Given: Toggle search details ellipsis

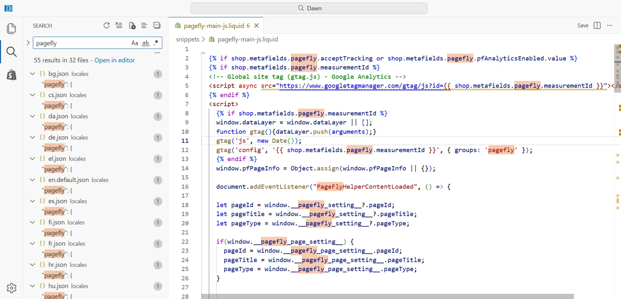Looking at the screenshot, I should [x=157, y=53].
